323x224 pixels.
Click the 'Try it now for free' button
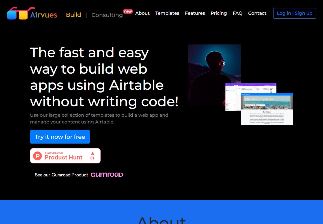click(x=60, y=137)
